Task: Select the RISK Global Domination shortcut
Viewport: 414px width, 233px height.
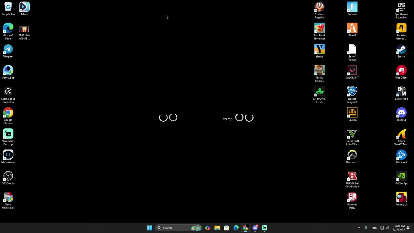Action: coord(352,180)
